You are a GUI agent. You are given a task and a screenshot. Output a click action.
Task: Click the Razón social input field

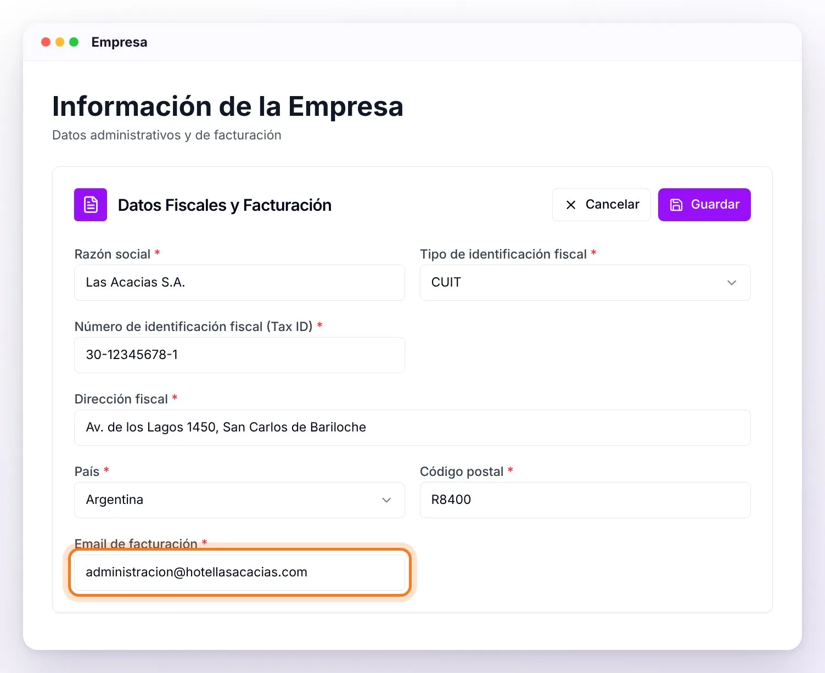(239, 283)
